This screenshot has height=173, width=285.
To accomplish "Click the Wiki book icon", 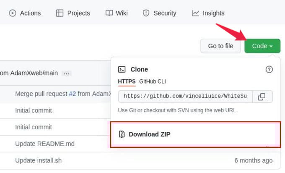I will (x=109, y=13).
